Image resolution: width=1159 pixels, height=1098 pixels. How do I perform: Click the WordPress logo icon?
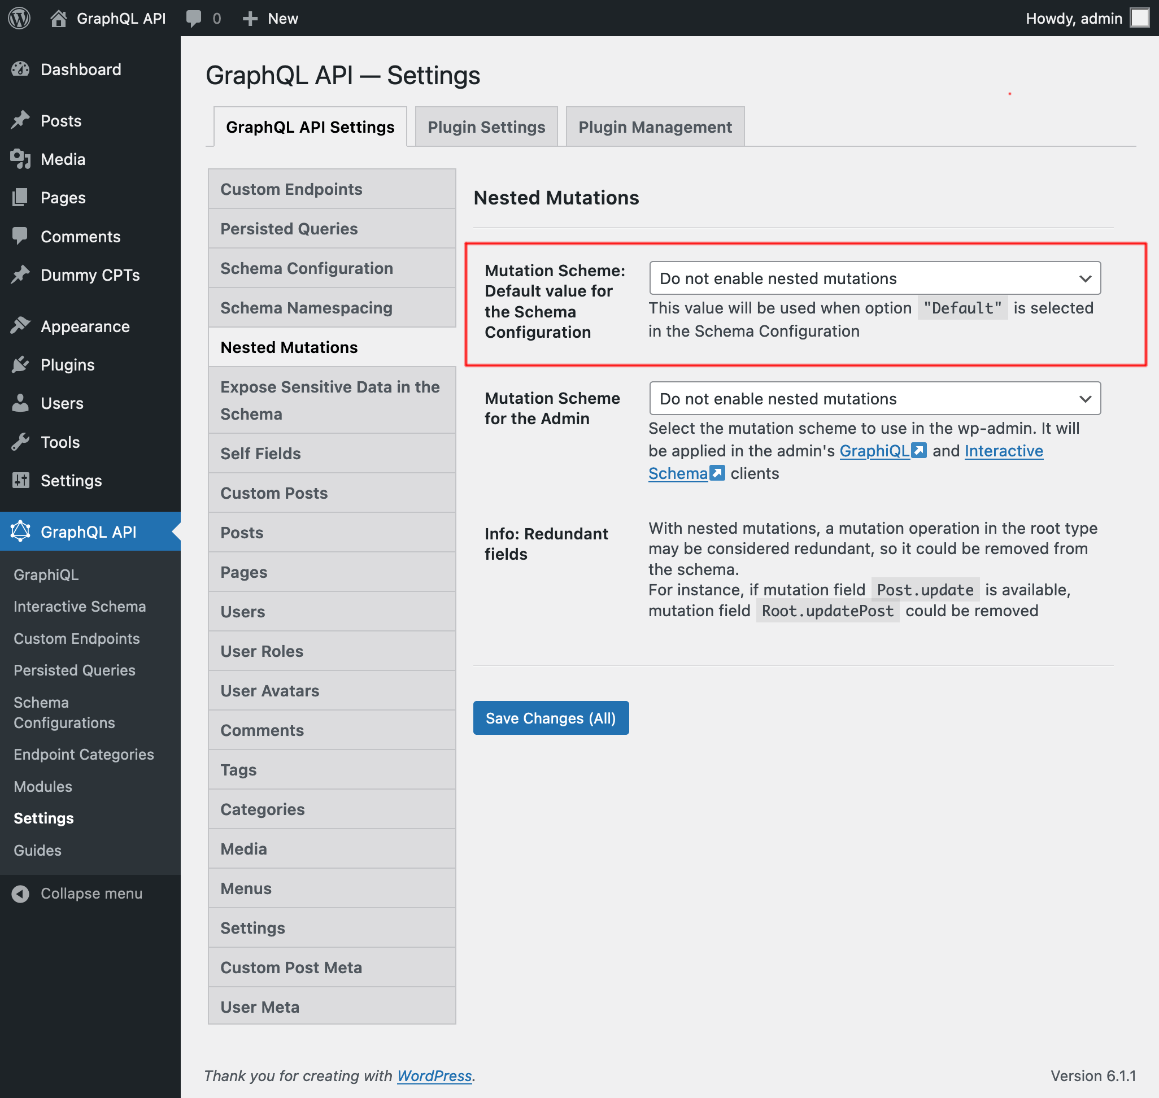(x=19, y=18)
